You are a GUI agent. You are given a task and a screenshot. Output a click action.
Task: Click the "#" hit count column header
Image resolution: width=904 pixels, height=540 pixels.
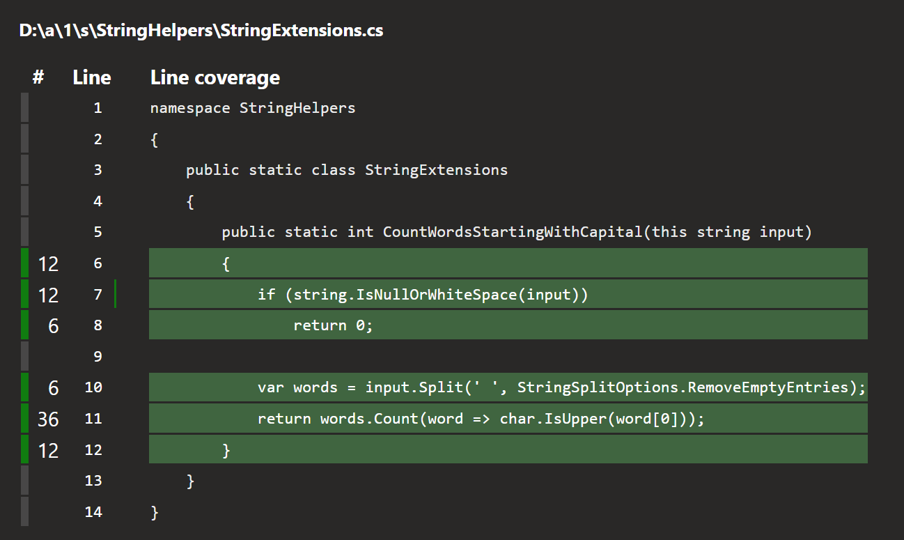pyautogui.click(x=38, y=77)
